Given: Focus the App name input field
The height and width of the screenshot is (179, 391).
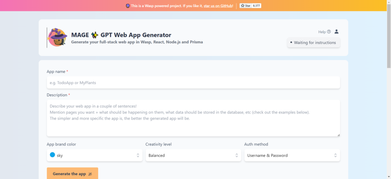Looking at the screenshot, I should [x=193, y=83].
